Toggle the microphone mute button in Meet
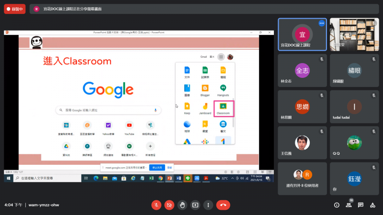Image resolution: width=383 pixels, height=215 pixels. 157,205
